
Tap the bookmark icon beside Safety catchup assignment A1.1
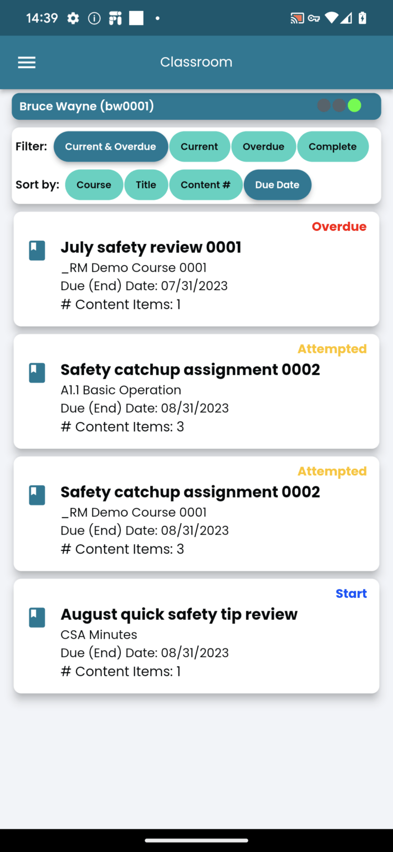[37, 373]
